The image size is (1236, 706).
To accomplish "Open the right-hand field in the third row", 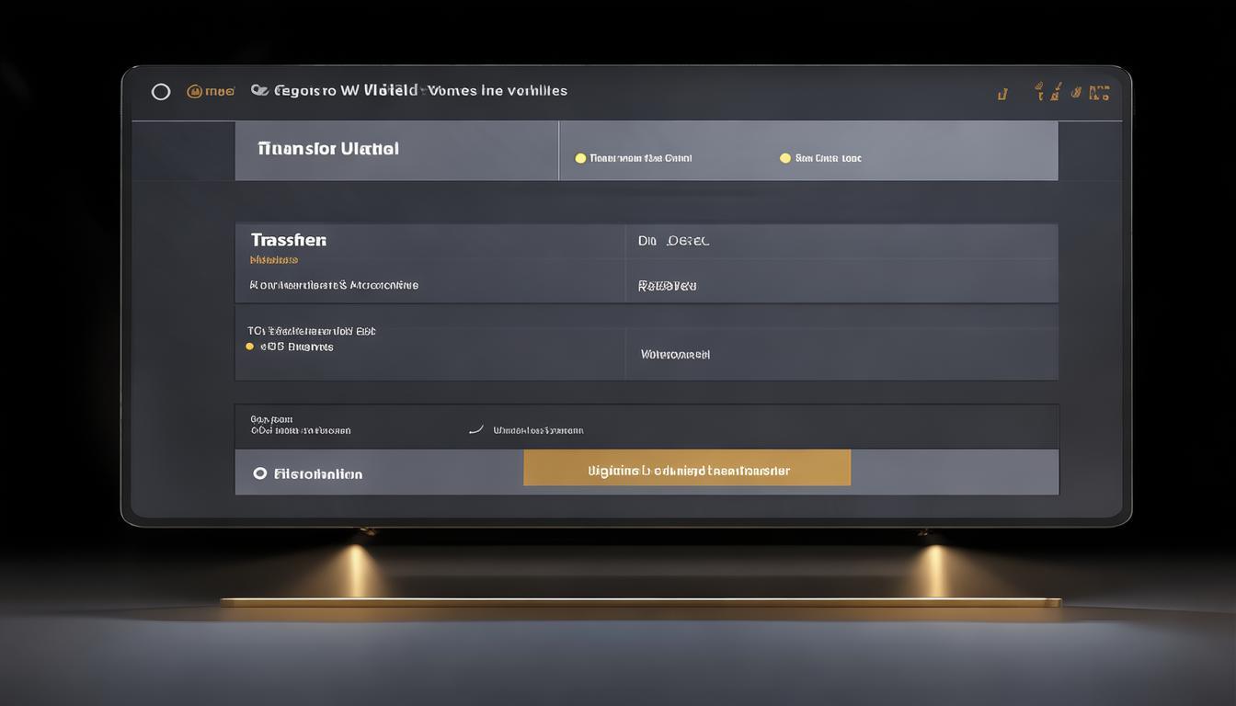I will point(841,354).
